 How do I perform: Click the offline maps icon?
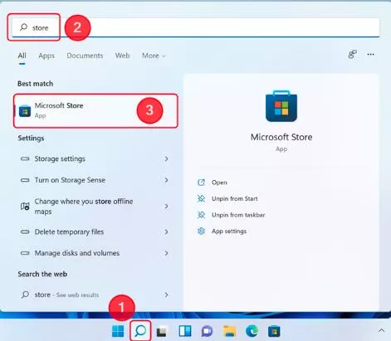pyautogui.click(x=25, y=207)
